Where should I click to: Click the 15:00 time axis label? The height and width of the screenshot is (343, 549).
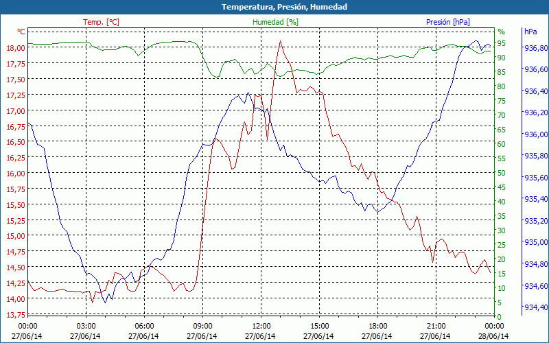320,326
